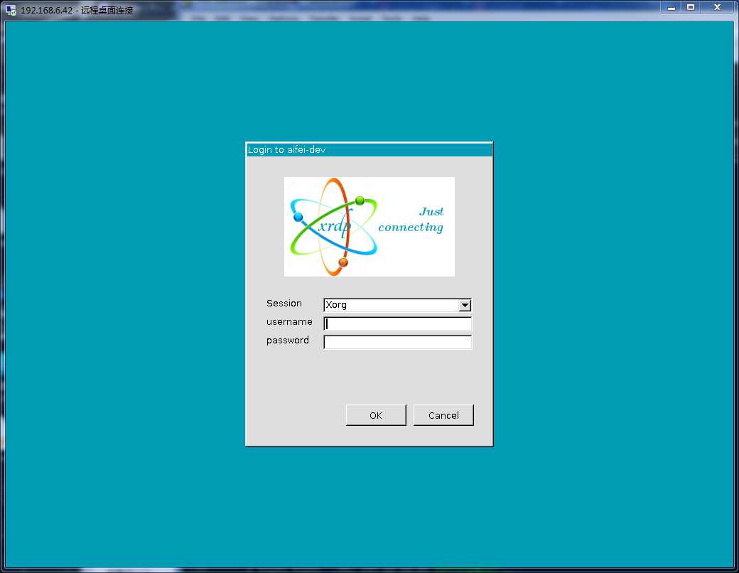
Task: Click the xrdp logo image
Action: click(369, 226)
